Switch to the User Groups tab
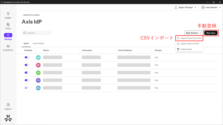Screen dimensions: 223x125 pos(38,43)
